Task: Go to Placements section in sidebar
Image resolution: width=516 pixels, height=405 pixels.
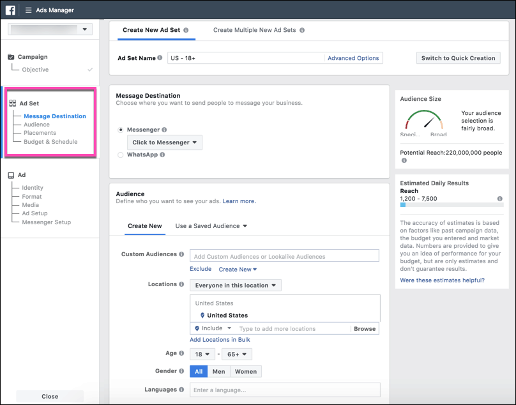Action: point(40,133)
